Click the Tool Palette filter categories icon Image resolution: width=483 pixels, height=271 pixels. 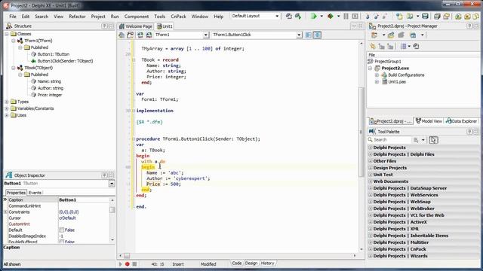click(x=416, y=140)
